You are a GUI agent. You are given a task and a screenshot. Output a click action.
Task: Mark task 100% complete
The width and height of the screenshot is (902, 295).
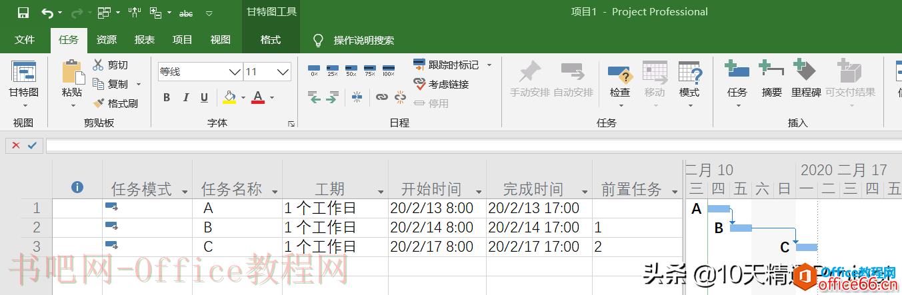pyautogui.click(x=389, y=69)
